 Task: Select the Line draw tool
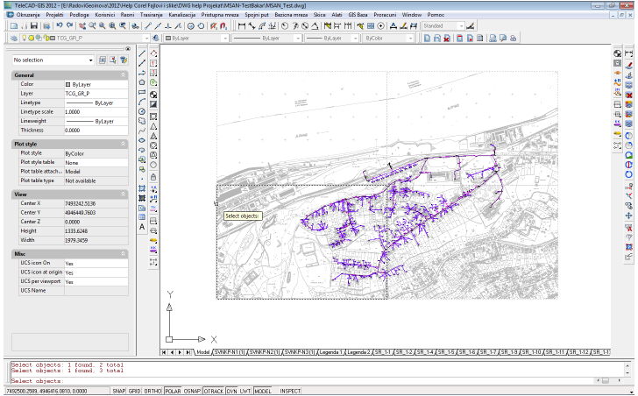click(143, 53)
